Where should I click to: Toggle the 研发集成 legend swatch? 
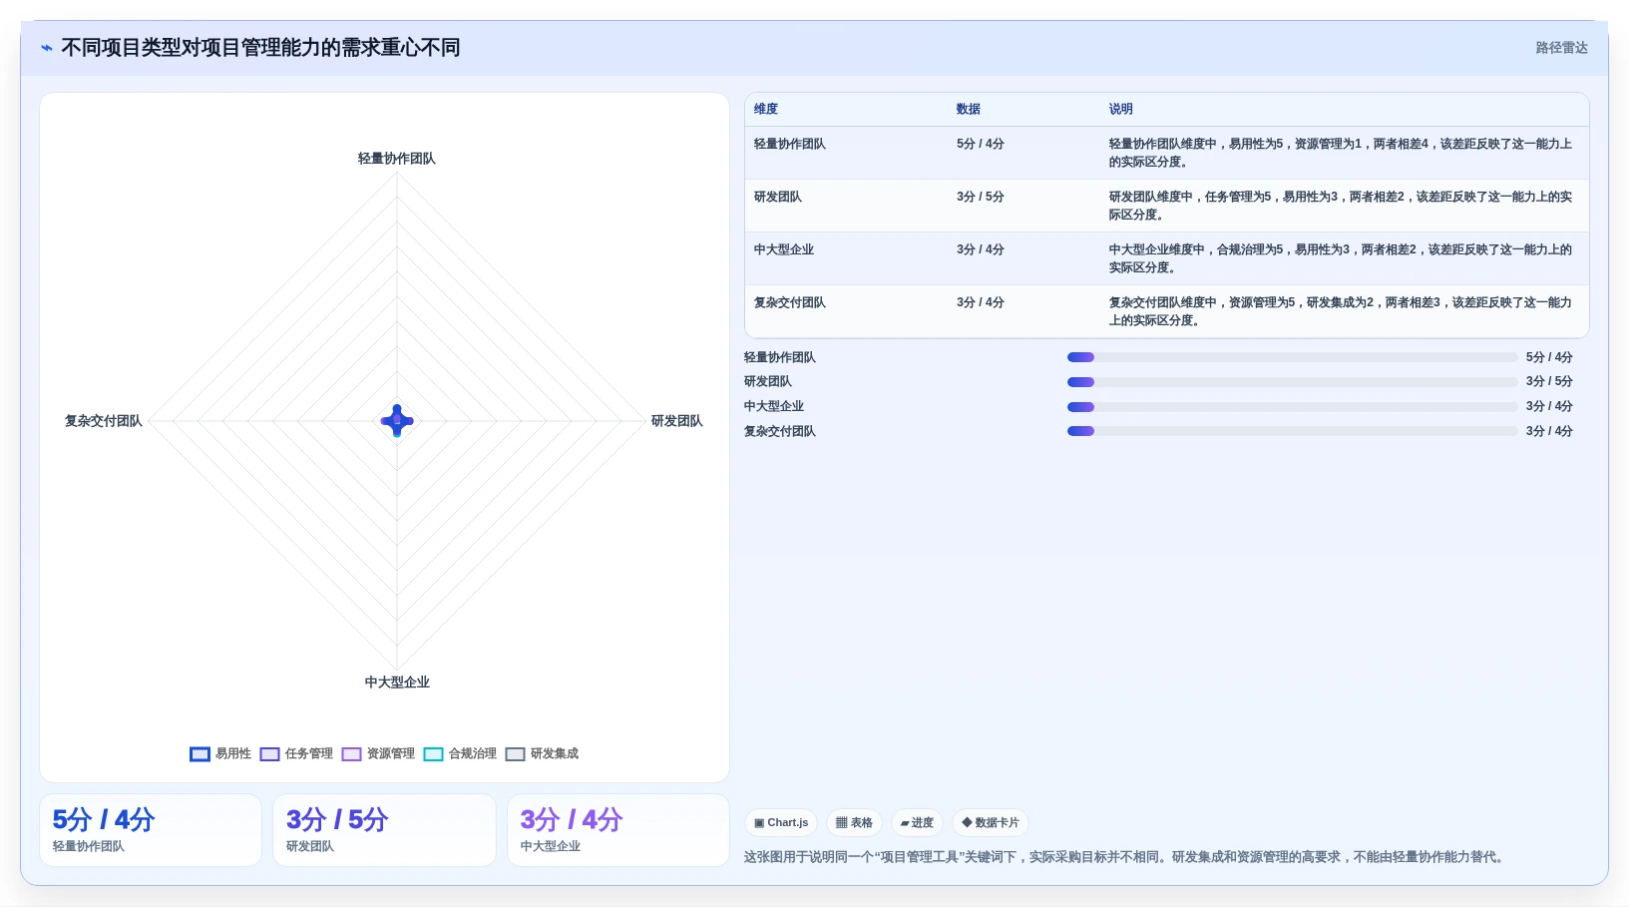[515, 754]
